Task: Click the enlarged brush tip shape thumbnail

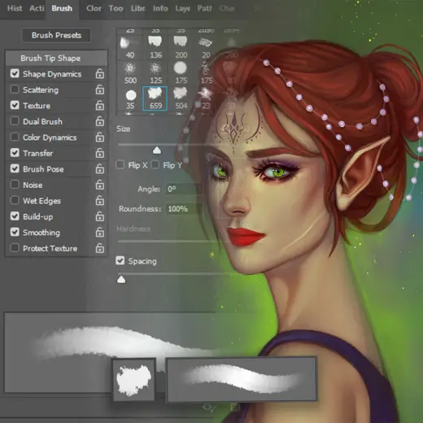Action: (x=134, y=380)
